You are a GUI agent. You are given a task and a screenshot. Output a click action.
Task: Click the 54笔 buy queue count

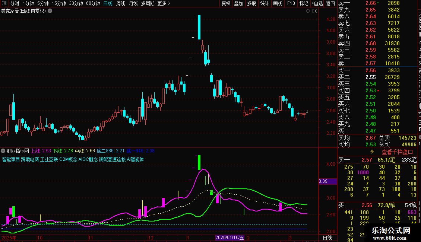pos(411,205)
